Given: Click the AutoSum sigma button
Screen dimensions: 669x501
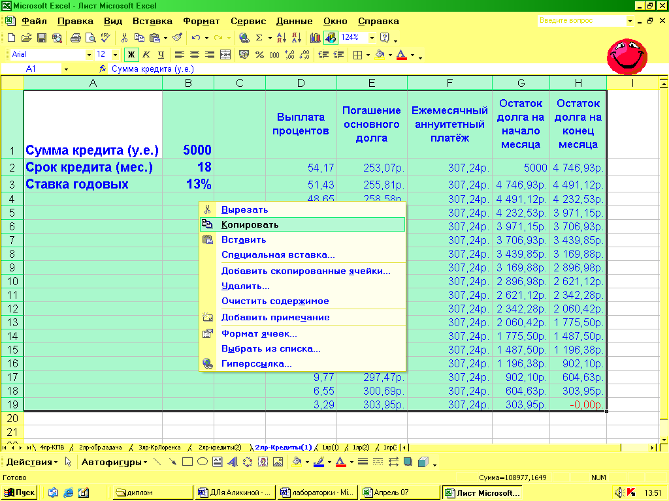Looking at the screenshot, I should click(259, 38).
